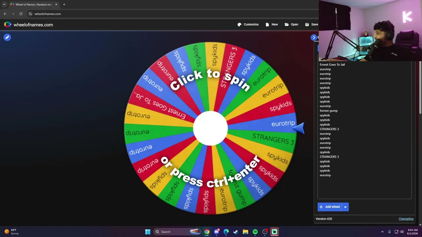
Task: Close the Wheel of Names tab
Action: pos(56,5)
